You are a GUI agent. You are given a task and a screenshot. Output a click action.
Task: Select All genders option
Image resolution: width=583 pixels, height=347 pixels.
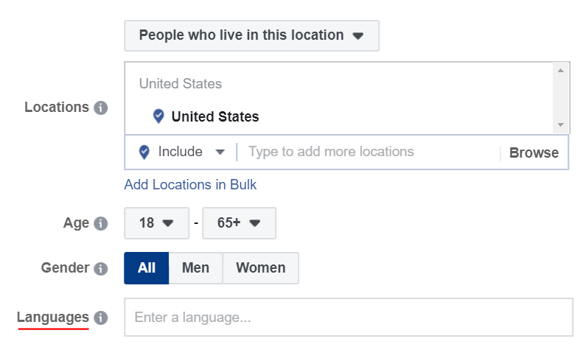click(147, 268)
